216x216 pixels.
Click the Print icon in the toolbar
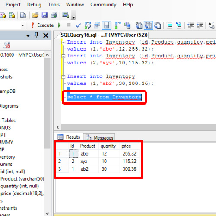point(54,15)
